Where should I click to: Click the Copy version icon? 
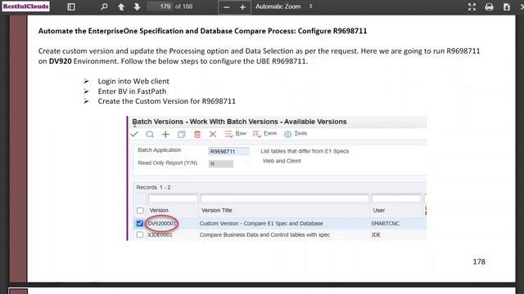coord(182,134)
